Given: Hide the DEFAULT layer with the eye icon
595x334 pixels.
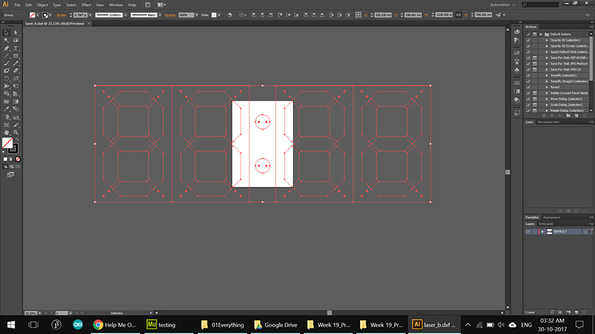Looking at the screenshot, I should coord(528,231).
